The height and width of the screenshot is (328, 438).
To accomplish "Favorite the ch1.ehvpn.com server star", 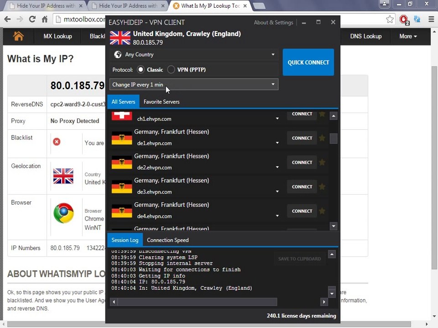I will [x=322, y=114].
